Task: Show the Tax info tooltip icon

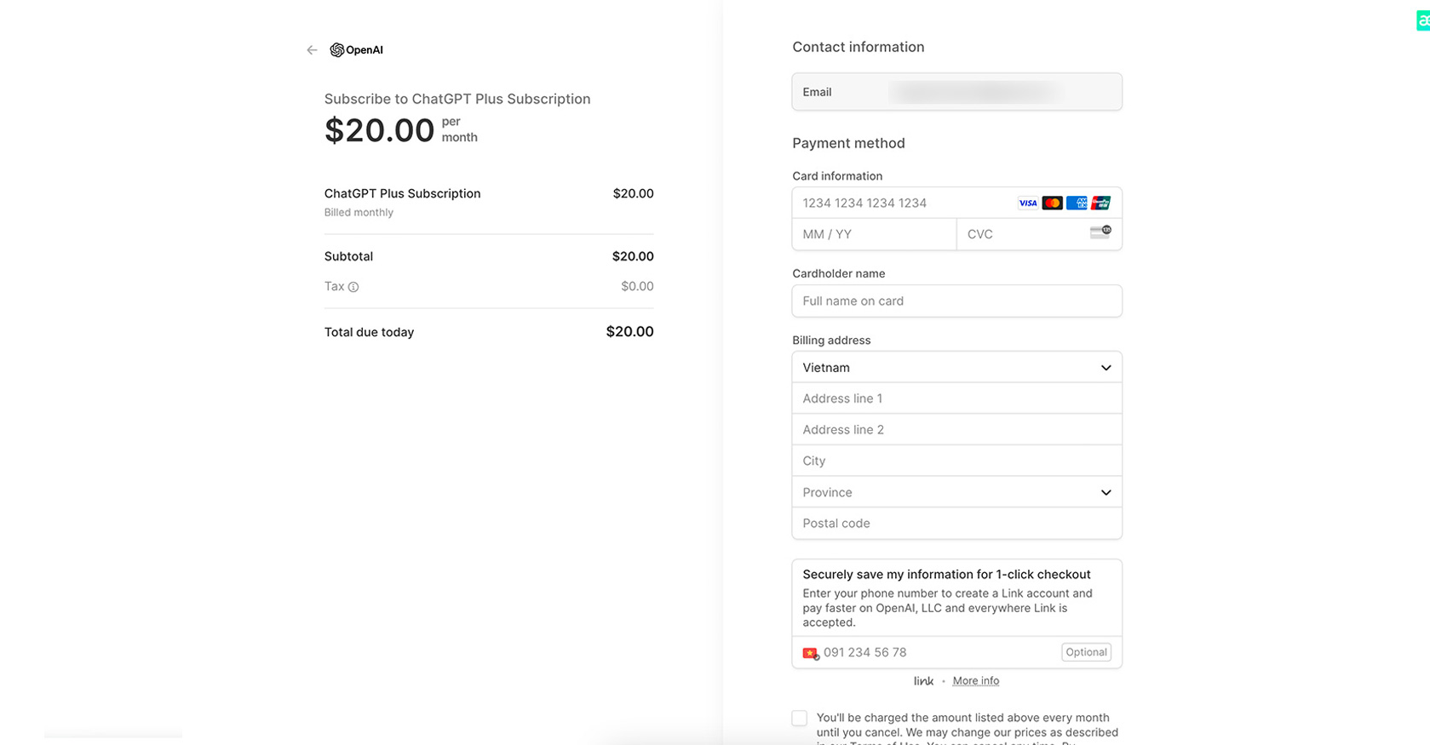Action: tap(353, 287)
